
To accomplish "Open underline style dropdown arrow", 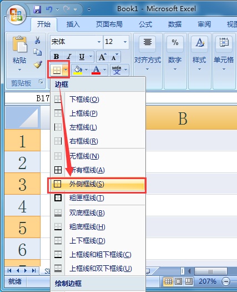I will [x=90, y=56].
